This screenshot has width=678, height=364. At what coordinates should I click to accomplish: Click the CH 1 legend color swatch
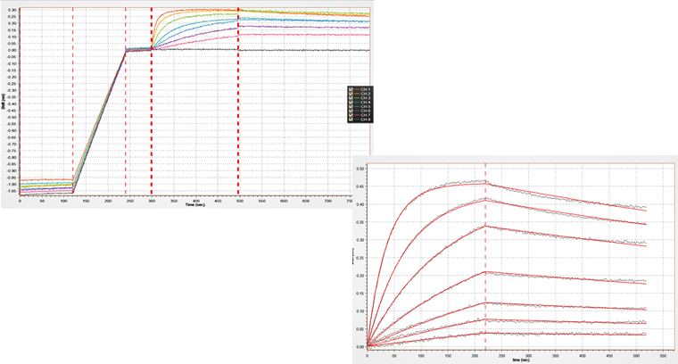pos(356,89)
